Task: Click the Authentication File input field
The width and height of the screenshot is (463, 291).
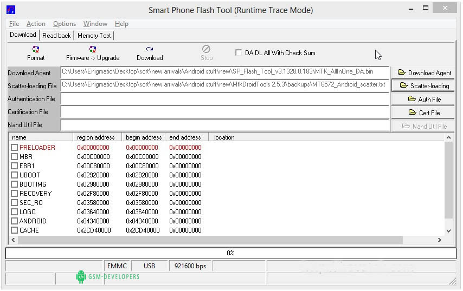Action: point(224,98)
